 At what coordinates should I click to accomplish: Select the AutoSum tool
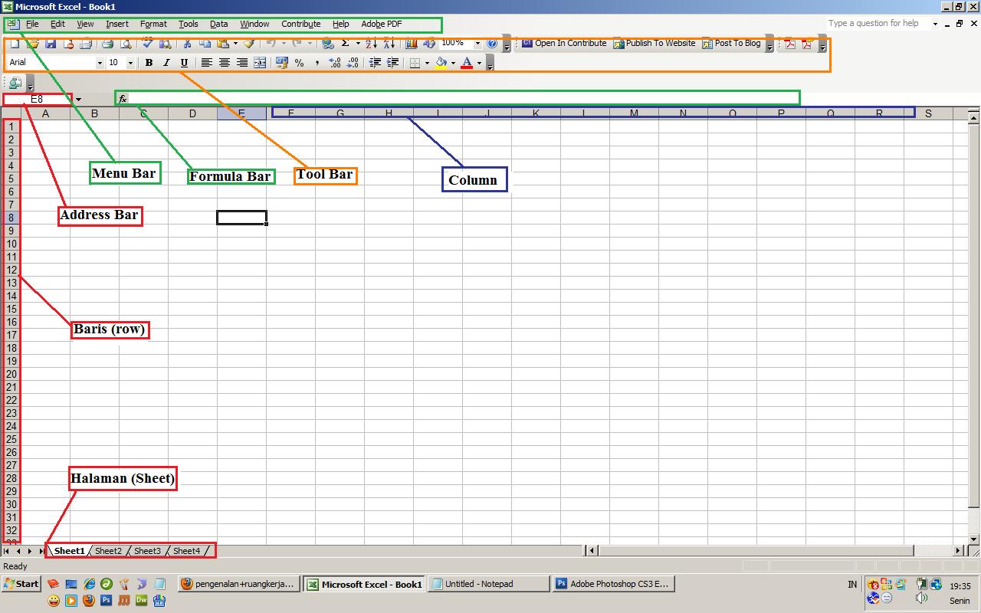pyautogui.click(x=346, y=44)
